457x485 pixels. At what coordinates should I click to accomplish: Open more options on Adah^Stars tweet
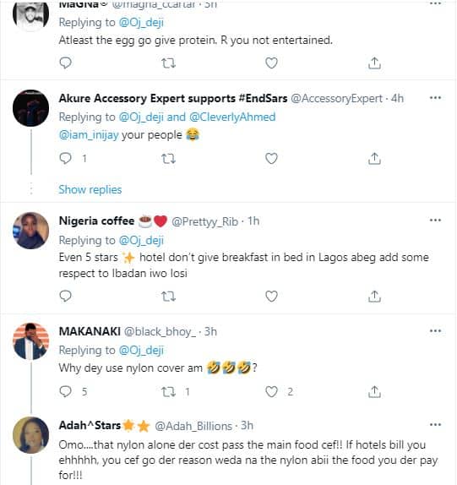tap(435, 425)
